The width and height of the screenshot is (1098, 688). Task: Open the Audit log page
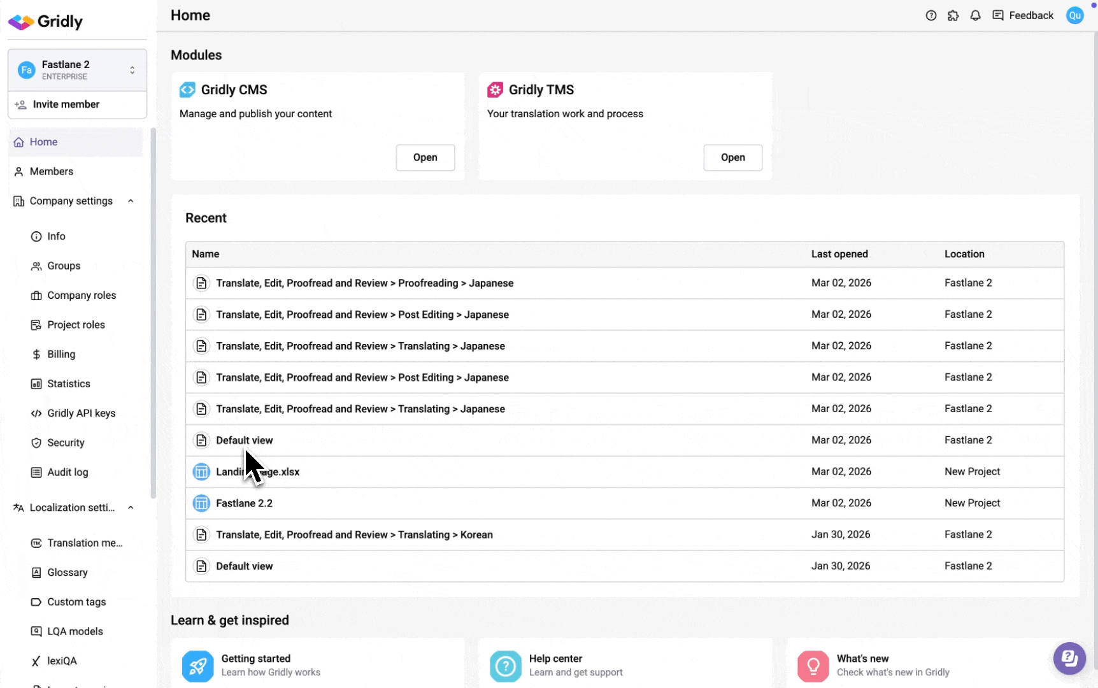point(68,472)
